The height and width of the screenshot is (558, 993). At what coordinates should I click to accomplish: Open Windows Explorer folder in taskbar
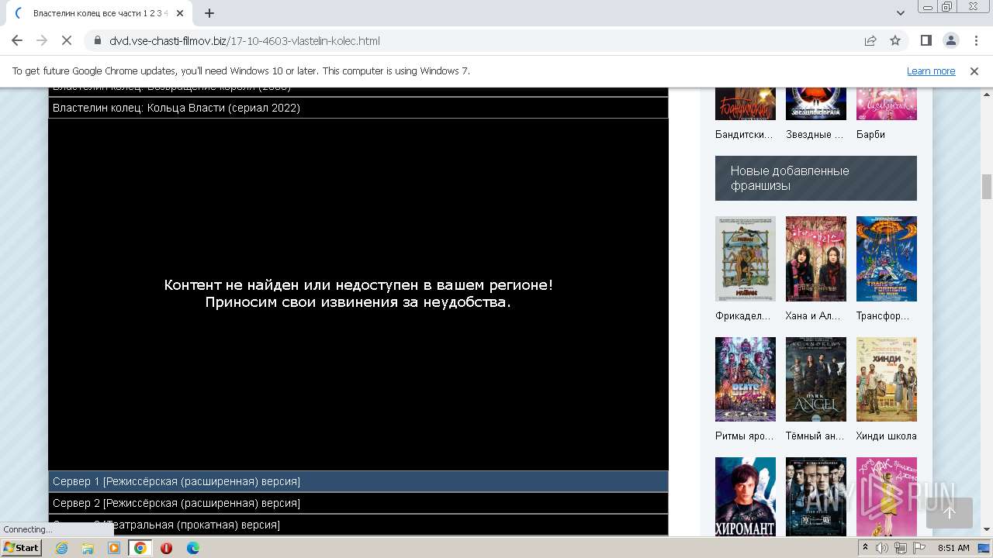click(88, 548)
